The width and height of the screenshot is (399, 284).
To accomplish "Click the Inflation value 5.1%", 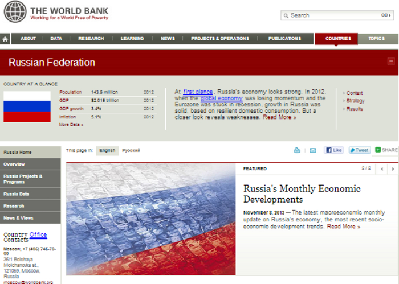I will [96, 117].
